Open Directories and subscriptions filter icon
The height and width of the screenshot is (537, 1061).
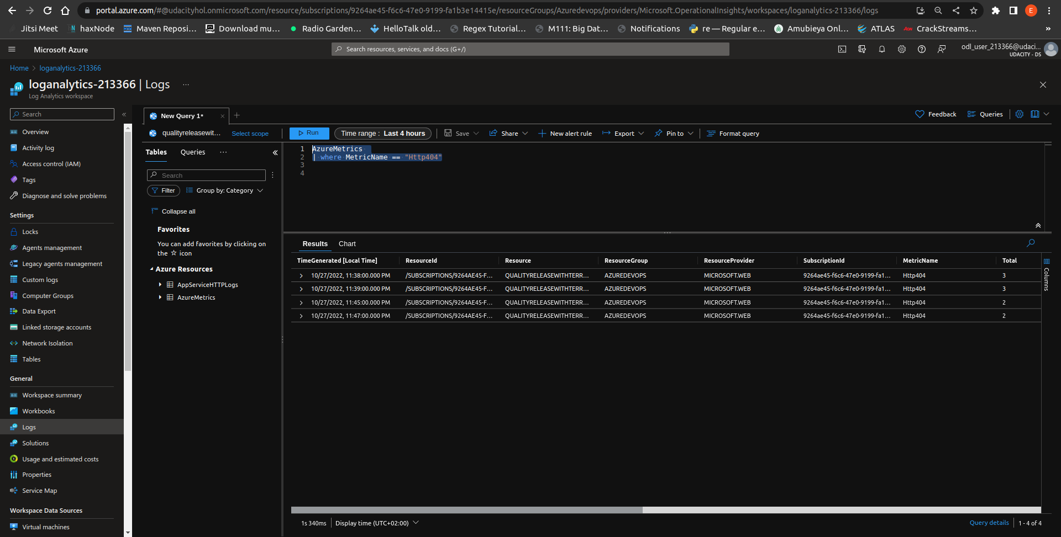click(862, 49)
